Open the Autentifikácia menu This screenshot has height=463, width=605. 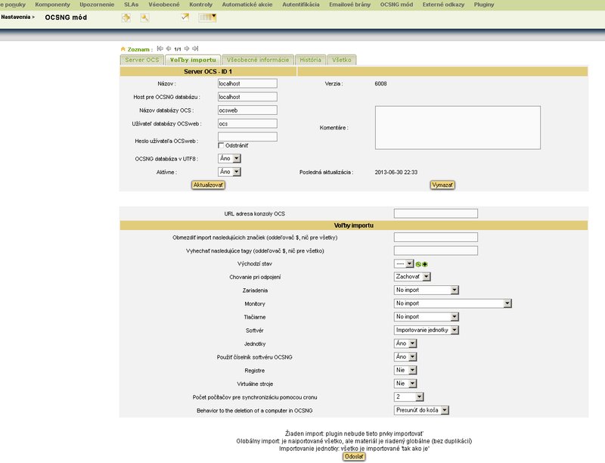pyautogui.click(x=300, y=5)
